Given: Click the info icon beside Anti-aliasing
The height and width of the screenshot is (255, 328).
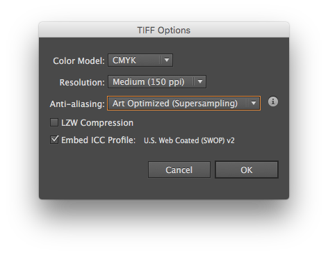Looking at the screenshot, I should 273,101.
